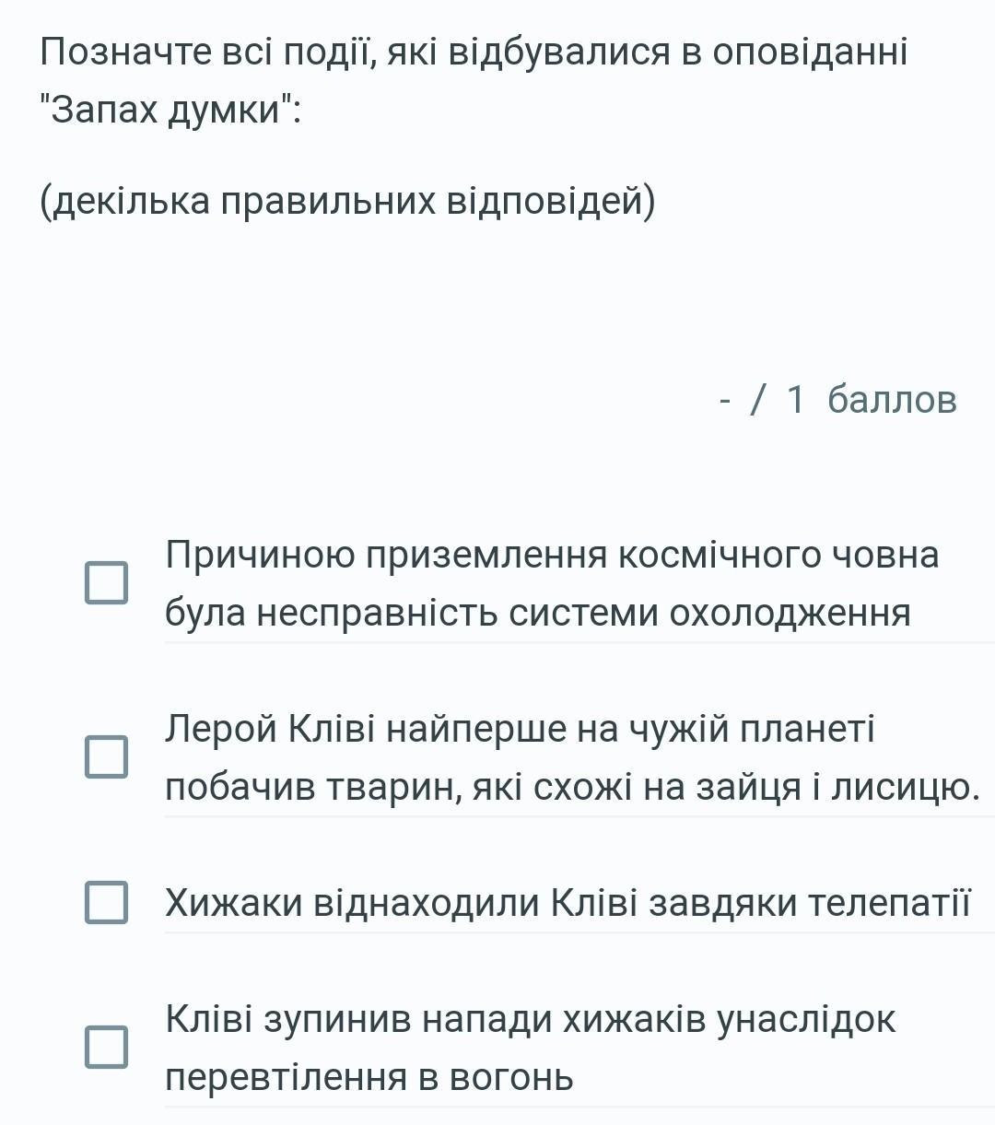Click the story title "Запах думки" in question
The image size is (995, 1125).
click(x=171, y=111)
